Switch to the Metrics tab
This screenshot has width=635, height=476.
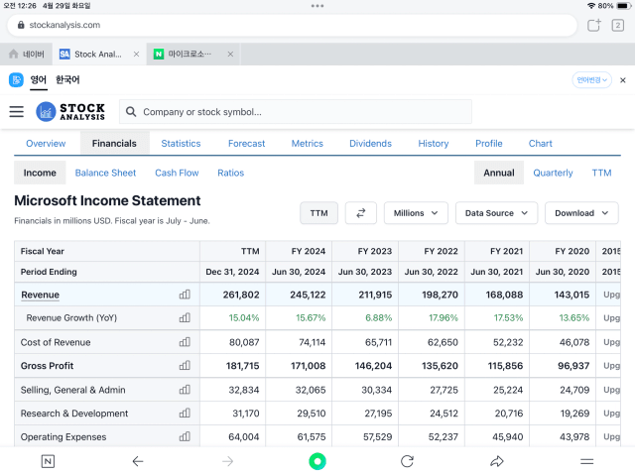point(307,143)
